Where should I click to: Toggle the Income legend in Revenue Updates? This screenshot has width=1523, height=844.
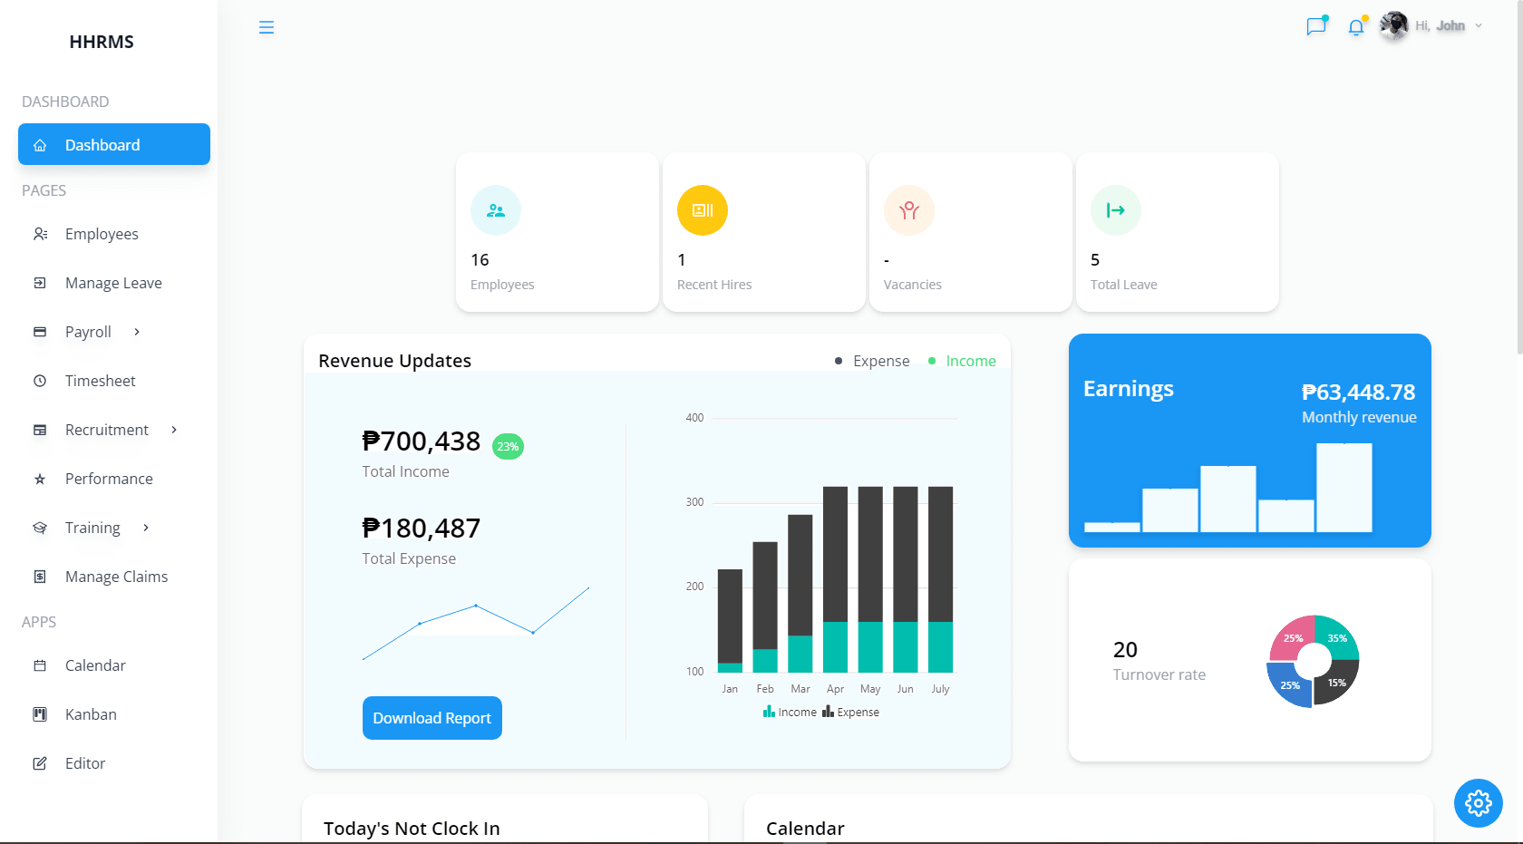[962, 361]
